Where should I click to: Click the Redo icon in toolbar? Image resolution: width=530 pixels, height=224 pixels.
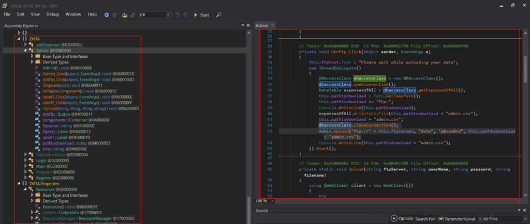tap(186, 15)
